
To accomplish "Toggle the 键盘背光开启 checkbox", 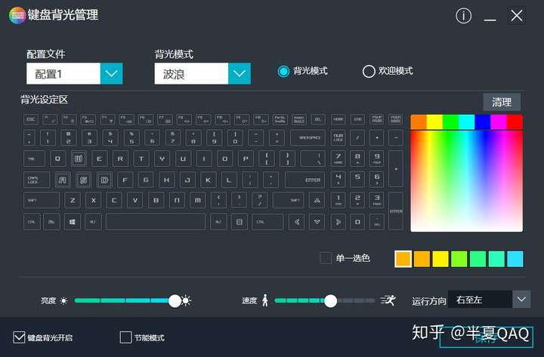I will point(19,337).
